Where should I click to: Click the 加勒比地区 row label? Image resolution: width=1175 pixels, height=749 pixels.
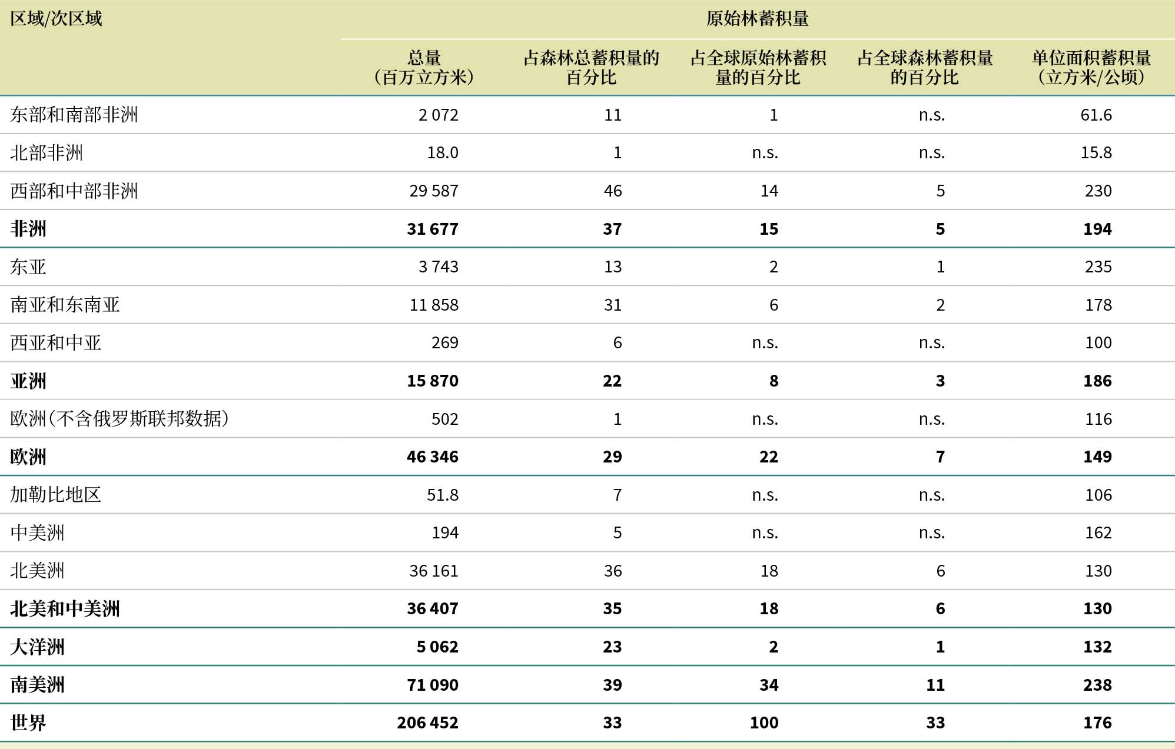point(56,495)
